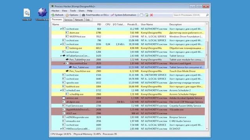Viewport: 250px width, 140px height.
Task: Click the emaudsv.exe process icon
Action: [64, 121]
